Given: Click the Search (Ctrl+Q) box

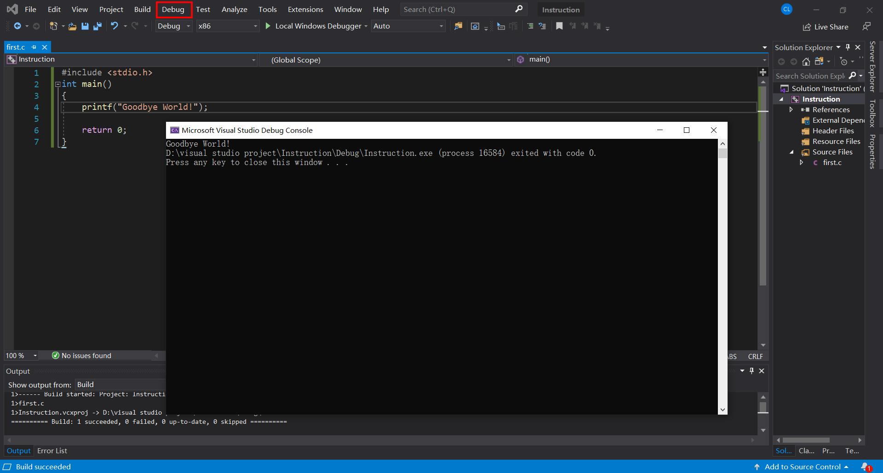Looking at the screenshot, I should coord(464,9).
